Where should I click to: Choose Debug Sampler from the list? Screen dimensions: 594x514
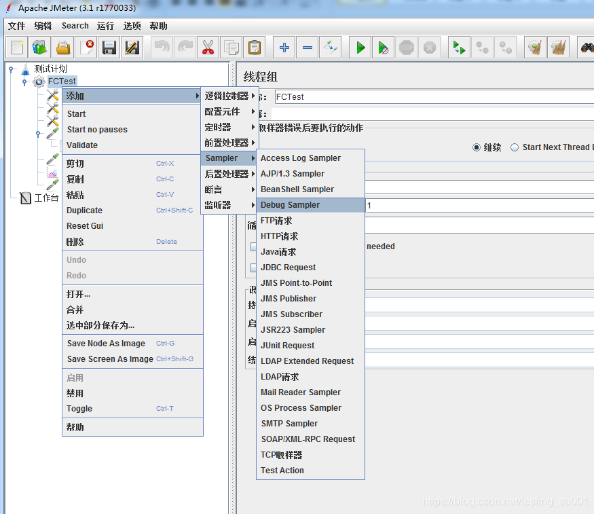point(310,205)
